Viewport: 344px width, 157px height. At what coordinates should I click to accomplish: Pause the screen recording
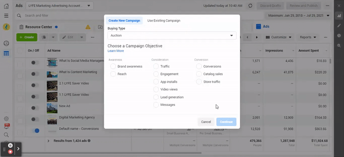tap(10, 145)
